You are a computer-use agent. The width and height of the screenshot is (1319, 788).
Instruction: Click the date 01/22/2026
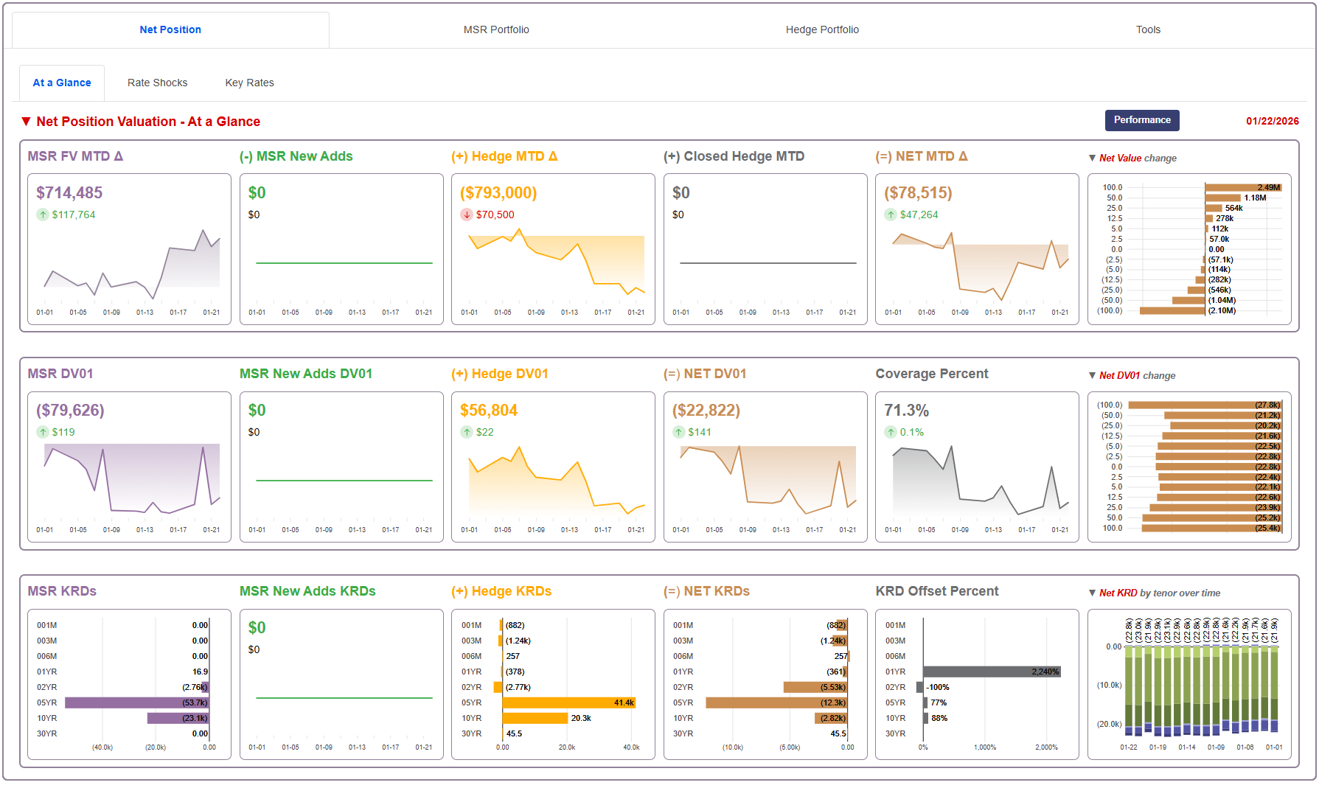pos(1272,120)
